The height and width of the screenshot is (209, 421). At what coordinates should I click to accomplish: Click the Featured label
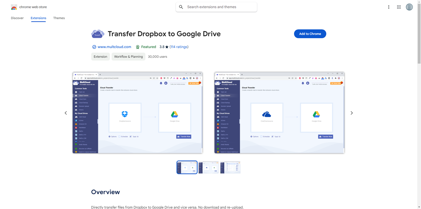pos(149,47)
